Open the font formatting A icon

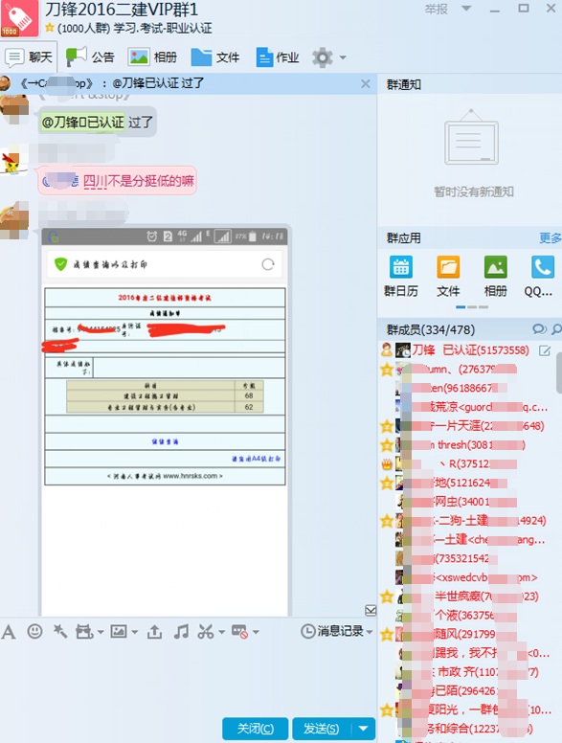click(9, 632)
